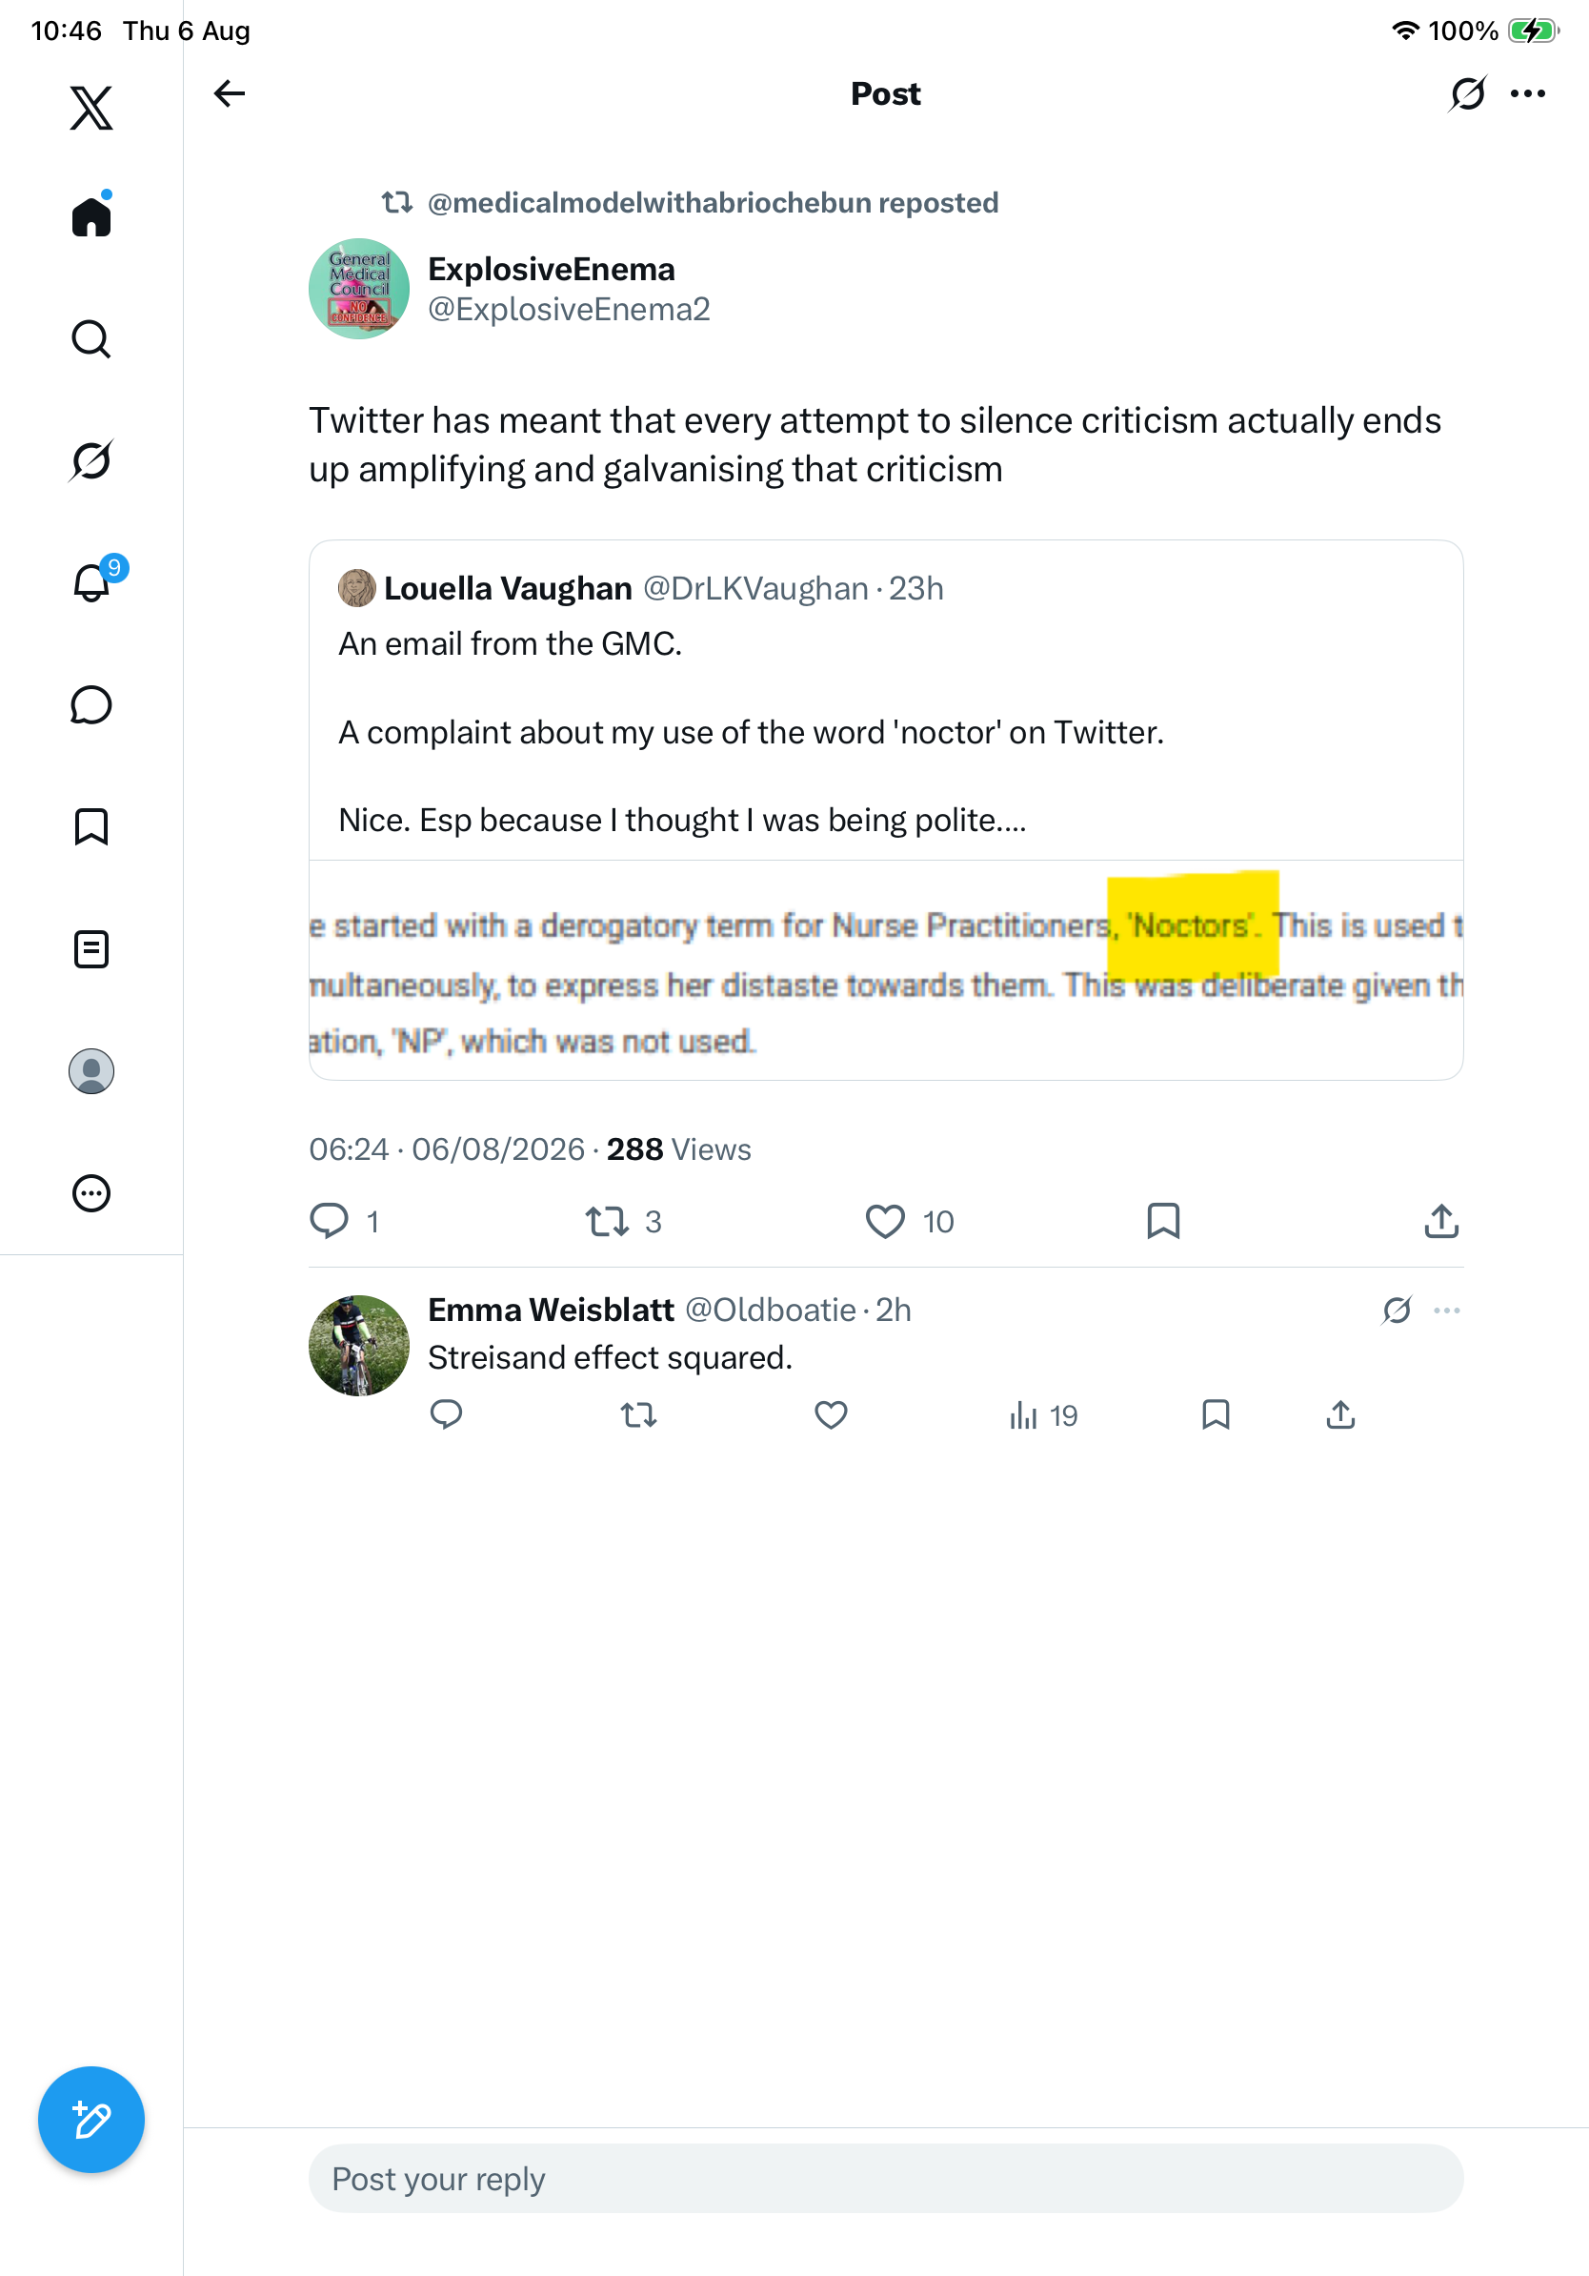Open the three-dot menu in post header
Screen dimensions: 1589x2276
click(1528, 93)
